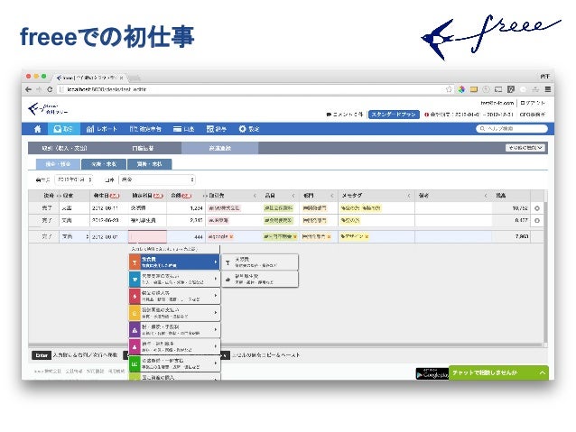Click the red lightning bolt category icon
The height and width of the screenshot is (432, 576).
click(x=135, y=296)
